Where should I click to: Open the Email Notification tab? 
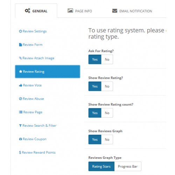point(132,11)
